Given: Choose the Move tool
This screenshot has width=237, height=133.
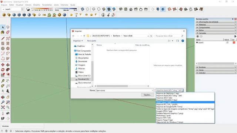Looking at the screenshot, I should pos(3,65).
